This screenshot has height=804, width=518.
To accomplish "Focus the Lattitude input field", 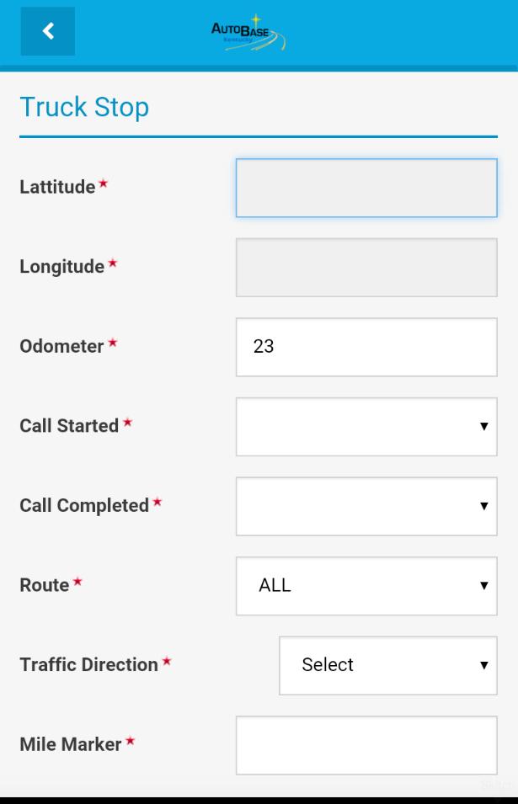I will pyautogui.click(x=366, y=188).
